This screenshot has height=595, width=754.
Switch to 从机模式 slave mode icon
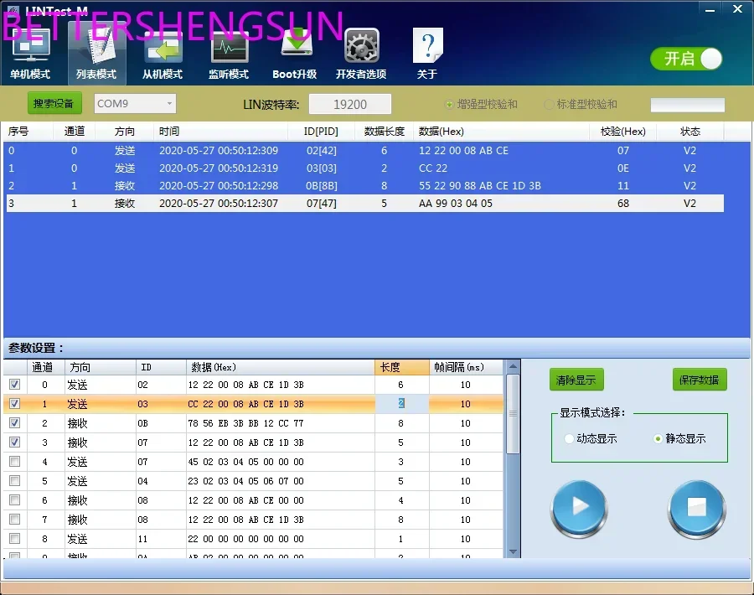(163, 47)
